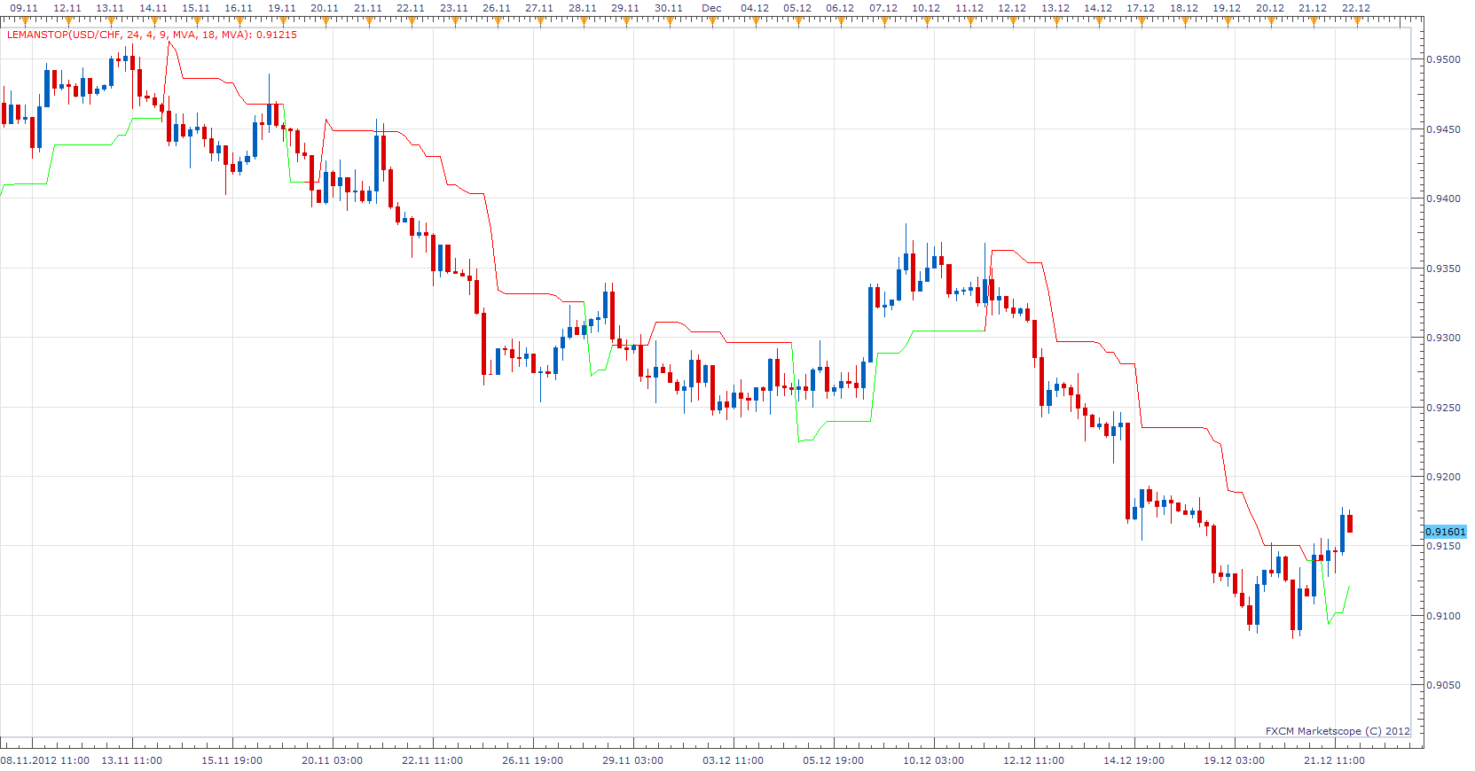Click the 20.11 date label on top axis

click(325, 8)
